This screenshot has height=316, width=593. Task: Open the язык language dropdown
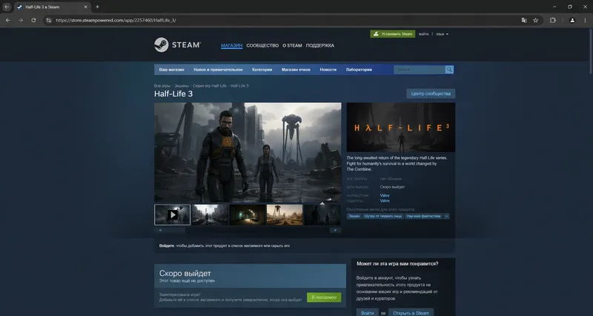(x=442, y=34)
